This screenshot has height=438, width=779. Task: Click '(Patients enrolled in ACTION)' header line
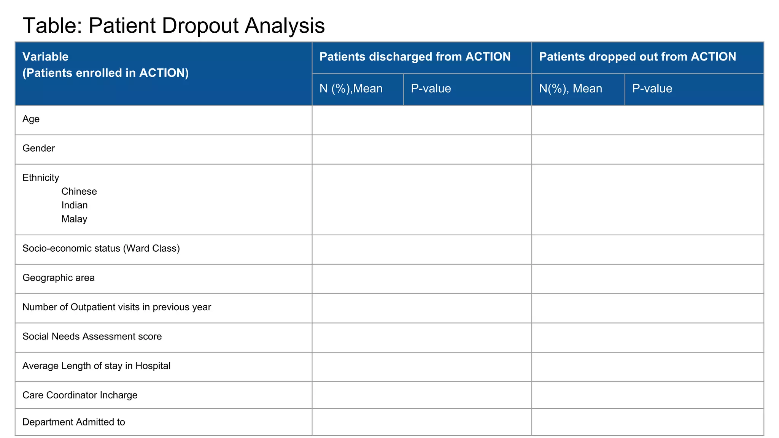tap(106, 73)
